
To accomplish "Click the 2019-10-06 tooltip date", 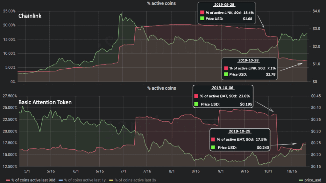I will [x=223, y=88].
